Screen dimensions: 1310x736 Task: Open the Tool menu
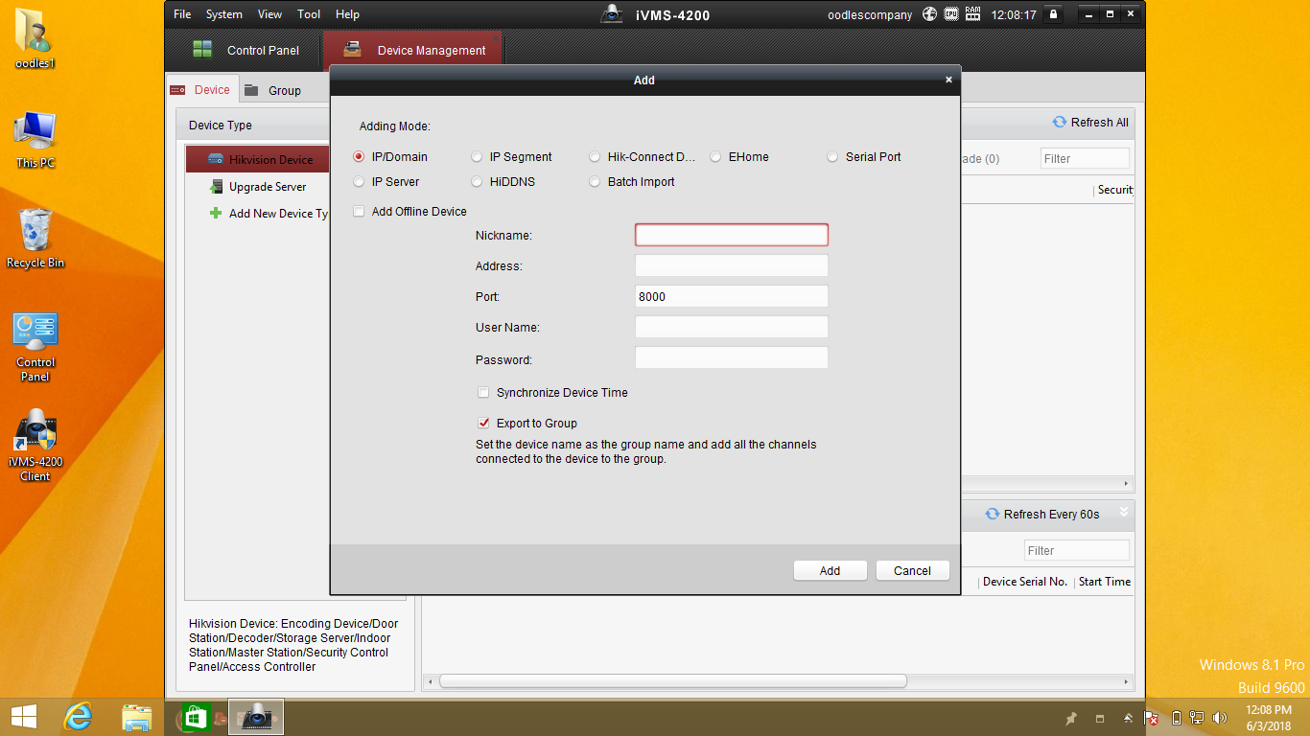coord(309,14)
